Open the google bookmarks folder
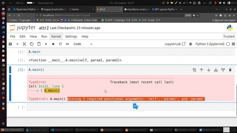 pyautogui.click(x=25, y=20)
